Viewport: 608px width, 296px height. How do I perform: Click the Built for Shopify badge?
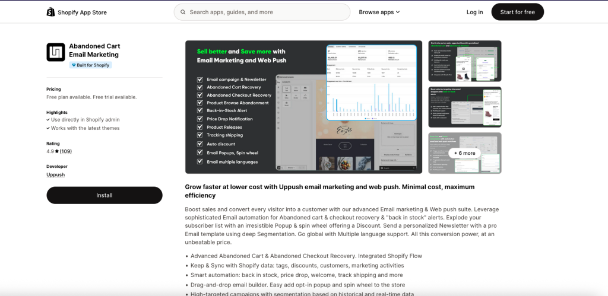coord(90,65)
